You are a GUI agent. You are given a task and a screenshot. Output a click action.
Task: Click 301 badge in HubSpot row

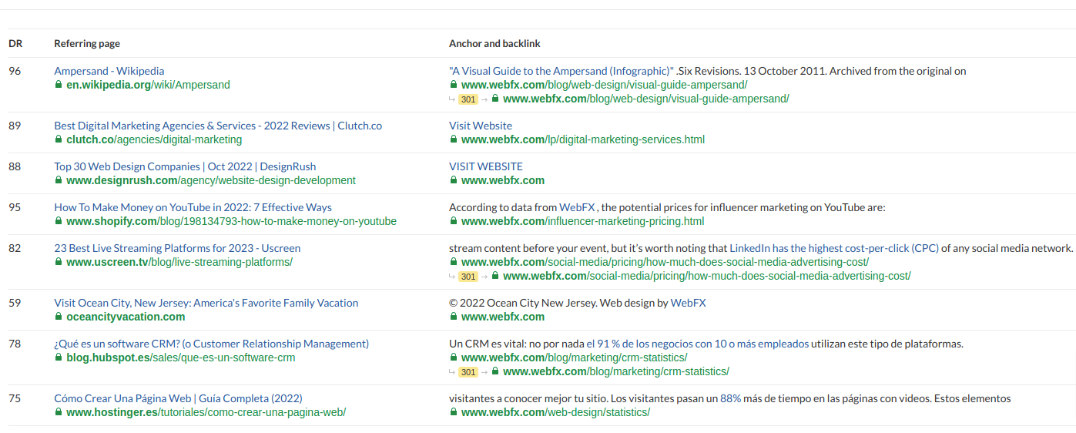[x=468, y=372]
